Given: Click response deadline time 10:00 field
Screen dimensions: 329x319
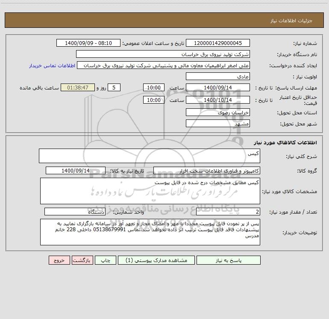Looking at the screenshot, I should point(153,87).
